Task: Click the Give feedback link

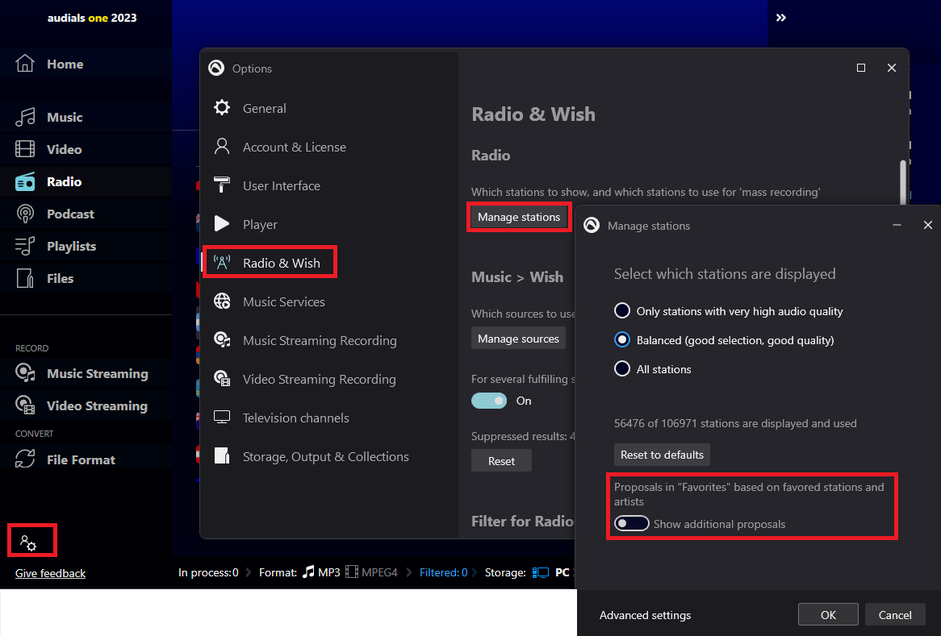Action: click(50, 573)
